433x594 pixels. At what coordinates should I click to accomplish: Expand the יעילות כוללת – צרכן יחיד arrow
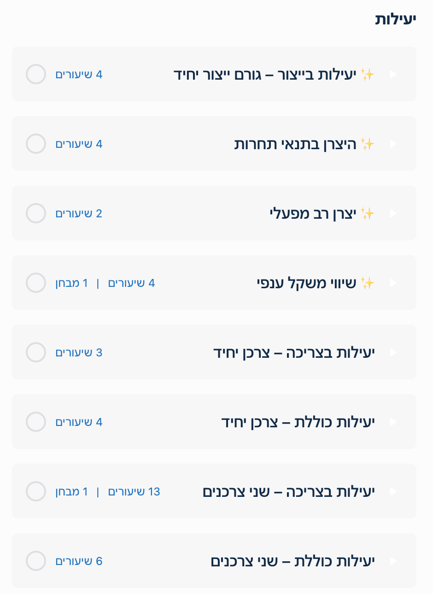click(393, 422)
